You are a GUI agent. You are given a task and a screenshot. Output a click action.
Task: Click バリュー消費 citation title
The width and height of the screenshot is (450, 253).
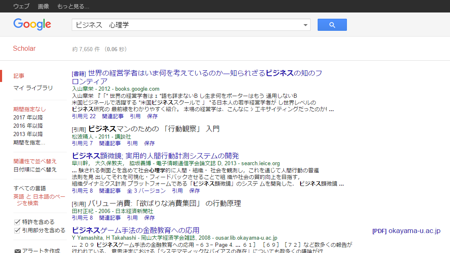[164, 203]
